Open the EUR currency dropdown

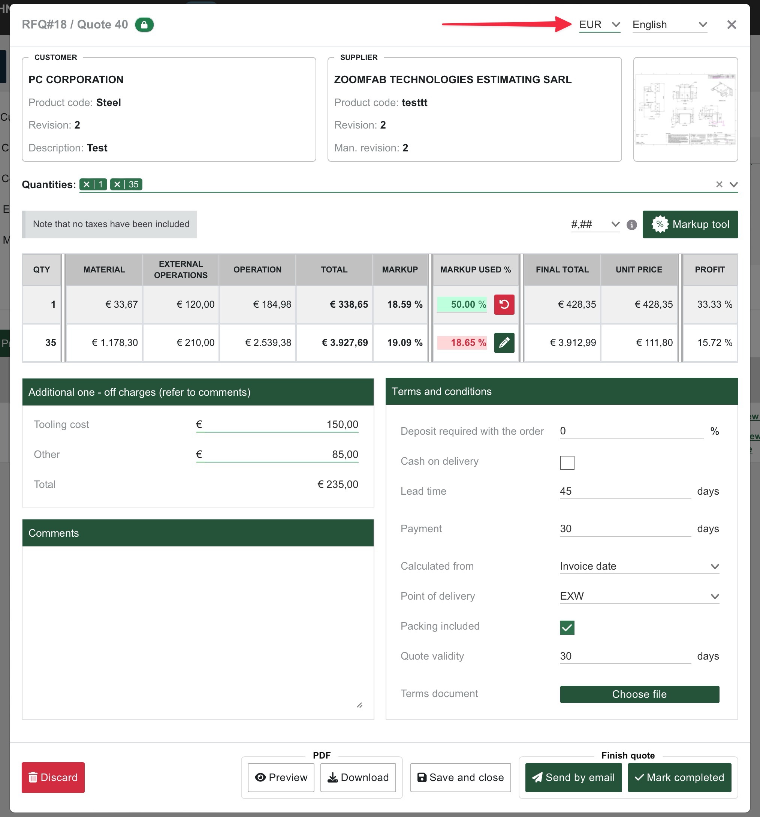[x=599, y=25]
